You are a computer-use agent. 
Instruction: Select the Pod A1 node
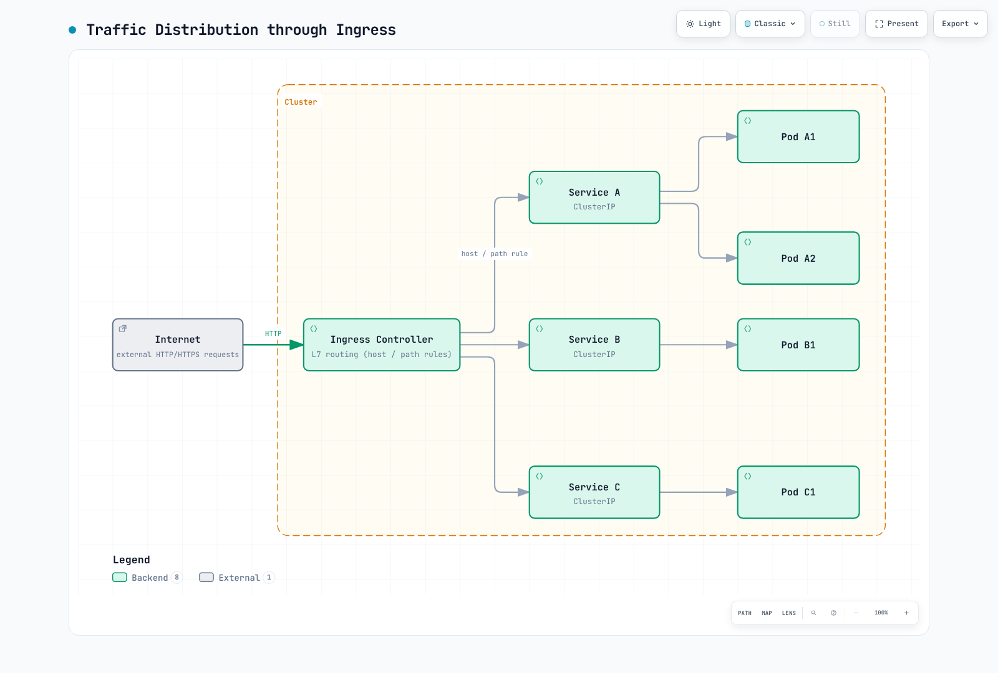pos(798,137)
